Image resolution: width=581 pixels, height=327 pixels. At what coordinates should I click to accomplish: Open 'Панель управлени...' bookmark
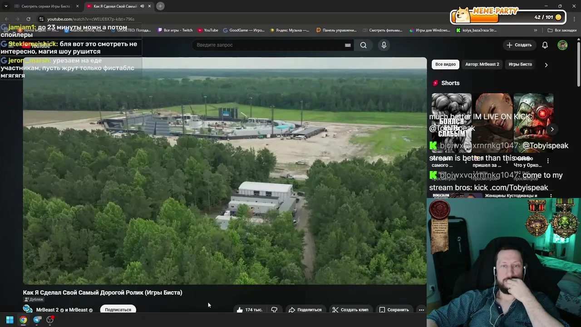point(336,30)
